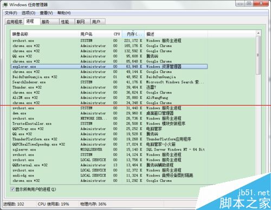Sort by the 用户名 column header
The width and height of the screenshot is (271, 210).
pyautogui.click(x=95, y=34)
